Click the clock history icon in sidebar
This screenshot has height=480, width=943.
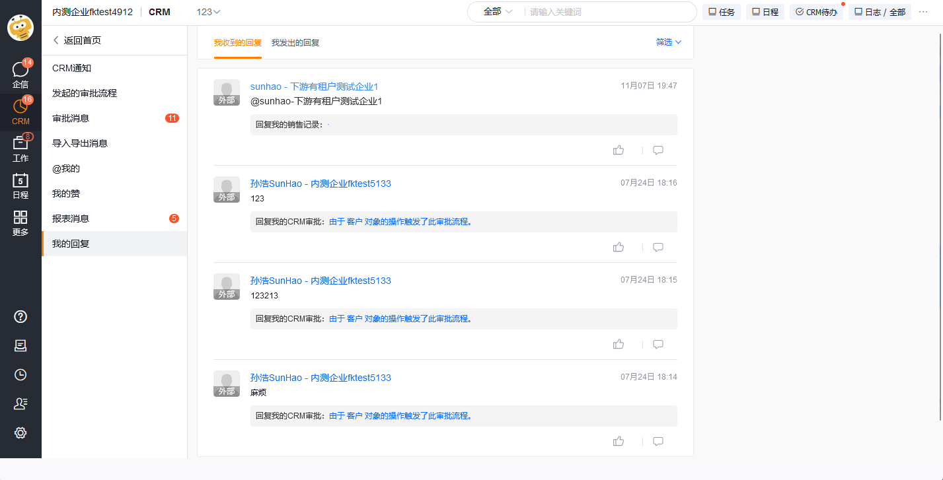(x=20, y=374)
